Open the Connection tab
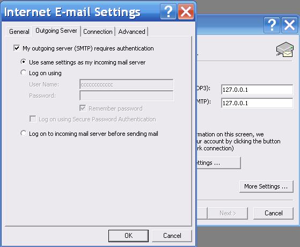 [x=98, y=32]
